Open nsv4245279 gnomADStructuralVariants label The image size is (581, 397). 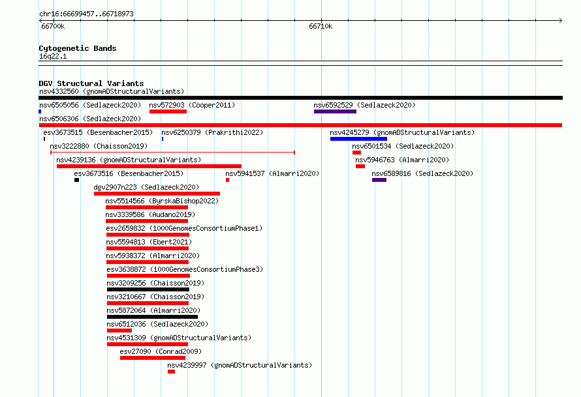point(402,132)
